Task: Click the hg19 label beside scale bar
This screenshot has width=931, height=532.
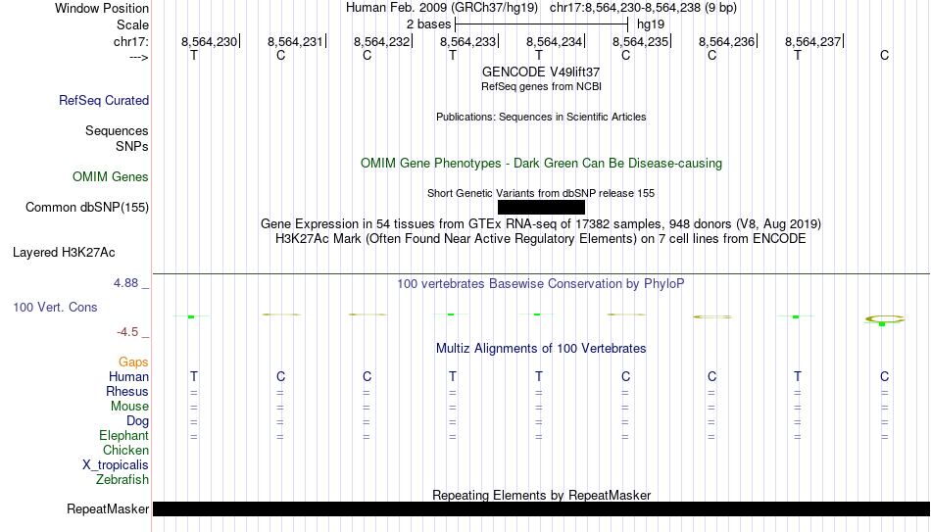Action: coord(651,24)
